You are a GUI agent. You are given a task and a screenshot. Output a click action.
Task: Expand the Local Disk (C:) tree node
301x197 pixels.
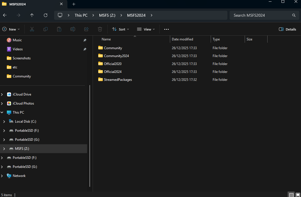coord(4,122)
